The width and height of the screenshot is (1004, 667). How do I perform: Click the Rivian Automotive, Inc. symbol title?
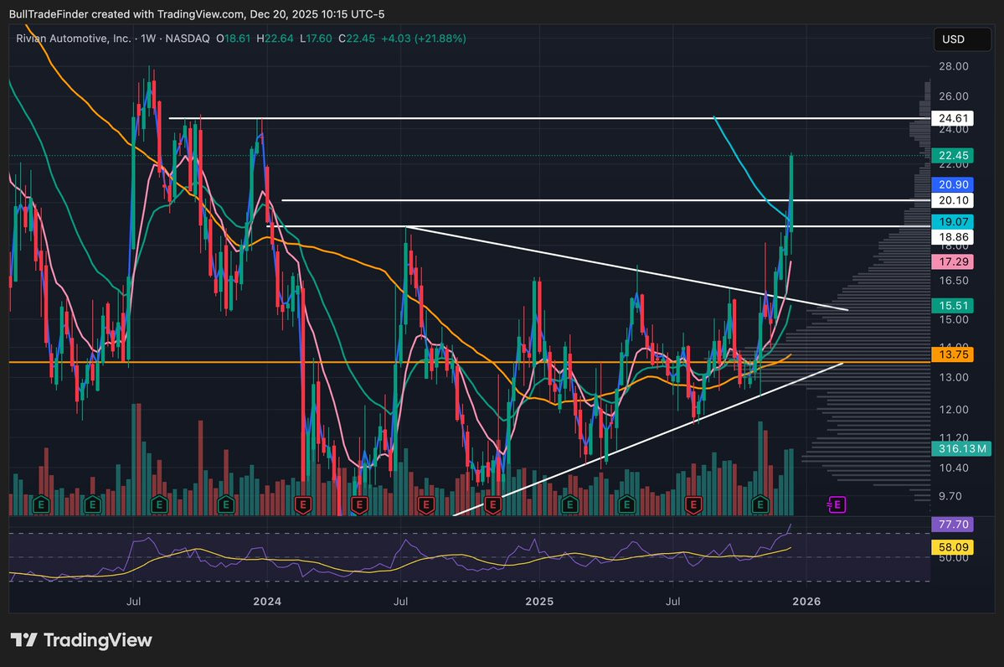73,39
